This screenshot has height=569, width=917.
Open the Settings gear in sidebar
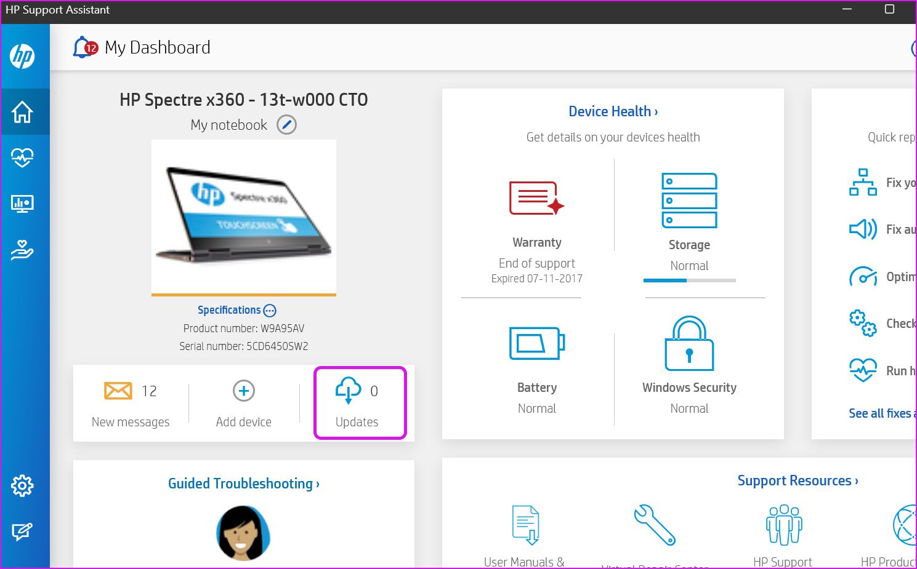pyautogui.click(x=23, y=485)
